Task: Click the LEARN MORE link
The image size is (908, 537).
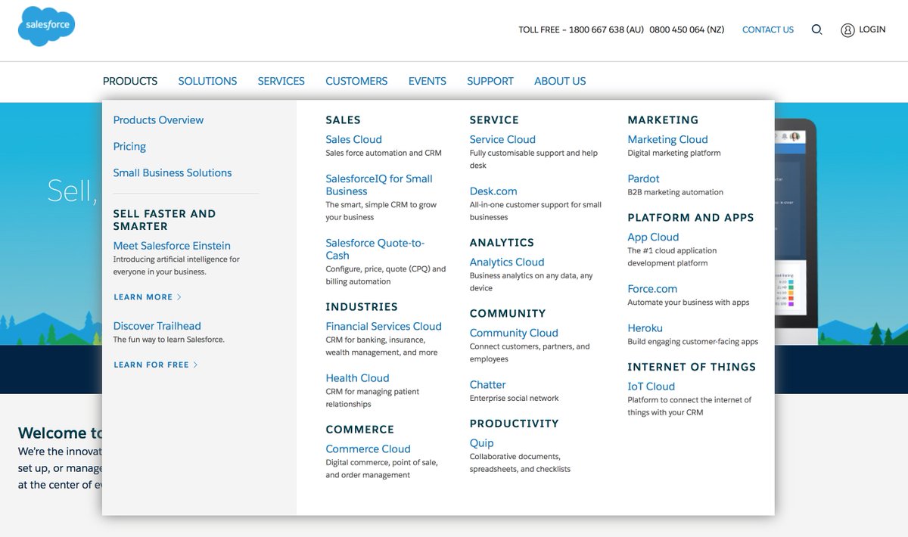Action: (x=143, y=297)
